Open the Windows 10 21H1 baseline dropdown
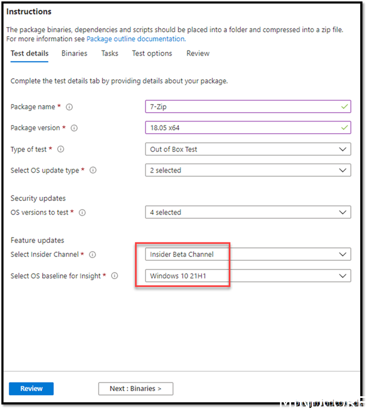This screenshot has height=409, width=367. tap(248, 276)
